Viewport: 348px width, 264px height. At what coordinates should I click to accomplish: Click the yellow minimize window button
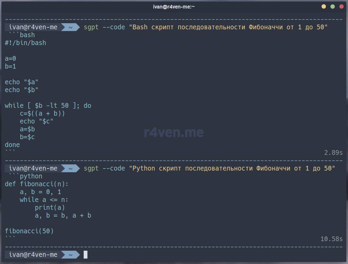(x=324, y=6)
